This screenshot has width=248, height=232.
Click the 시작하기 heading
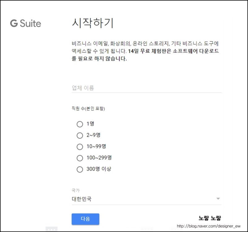click(93, 23)
